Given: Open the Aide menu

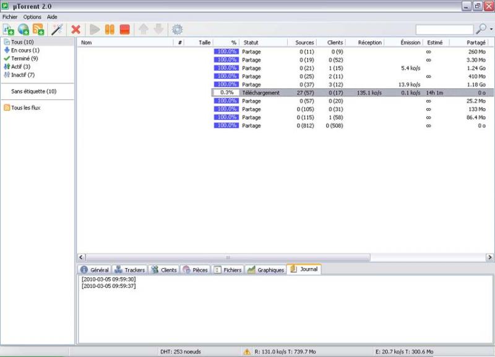Looking at the screenshot, I should tap(52, 17).
